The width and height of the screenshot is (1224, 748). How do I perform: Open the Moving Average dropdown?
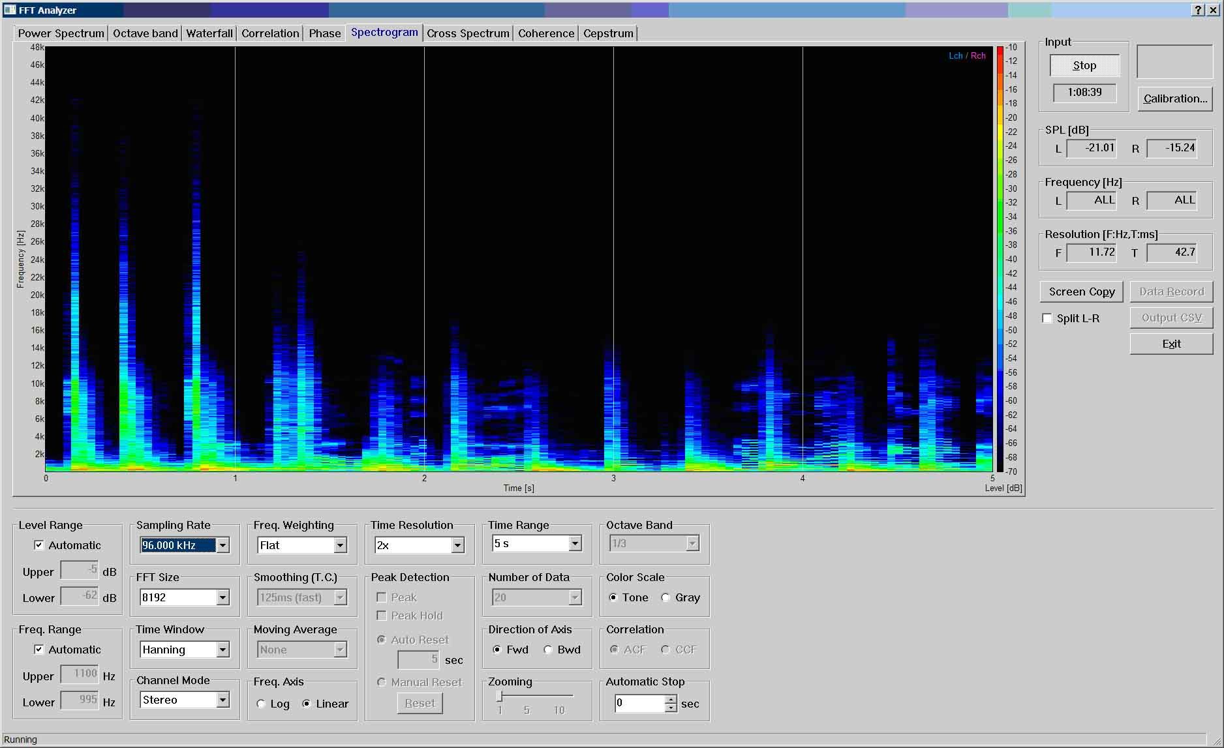(340, 650)
